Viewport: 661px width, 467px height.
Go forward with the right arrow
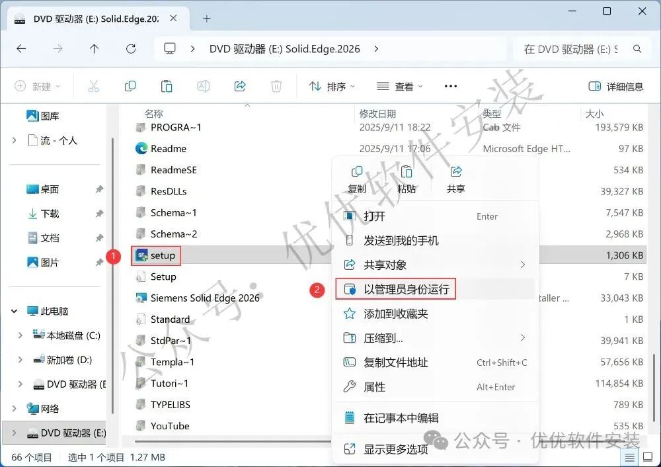point(58,49)
